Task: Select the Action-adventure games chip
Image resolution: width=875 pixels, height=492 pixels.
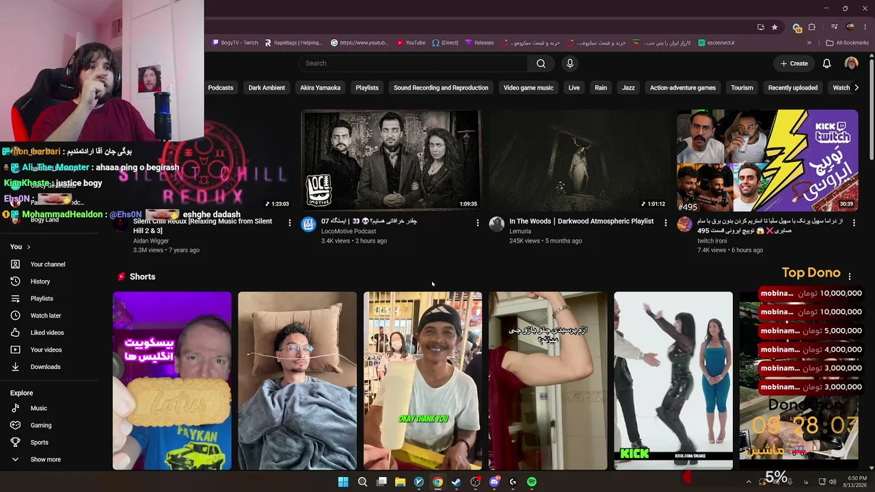Action: pos(683,87)
